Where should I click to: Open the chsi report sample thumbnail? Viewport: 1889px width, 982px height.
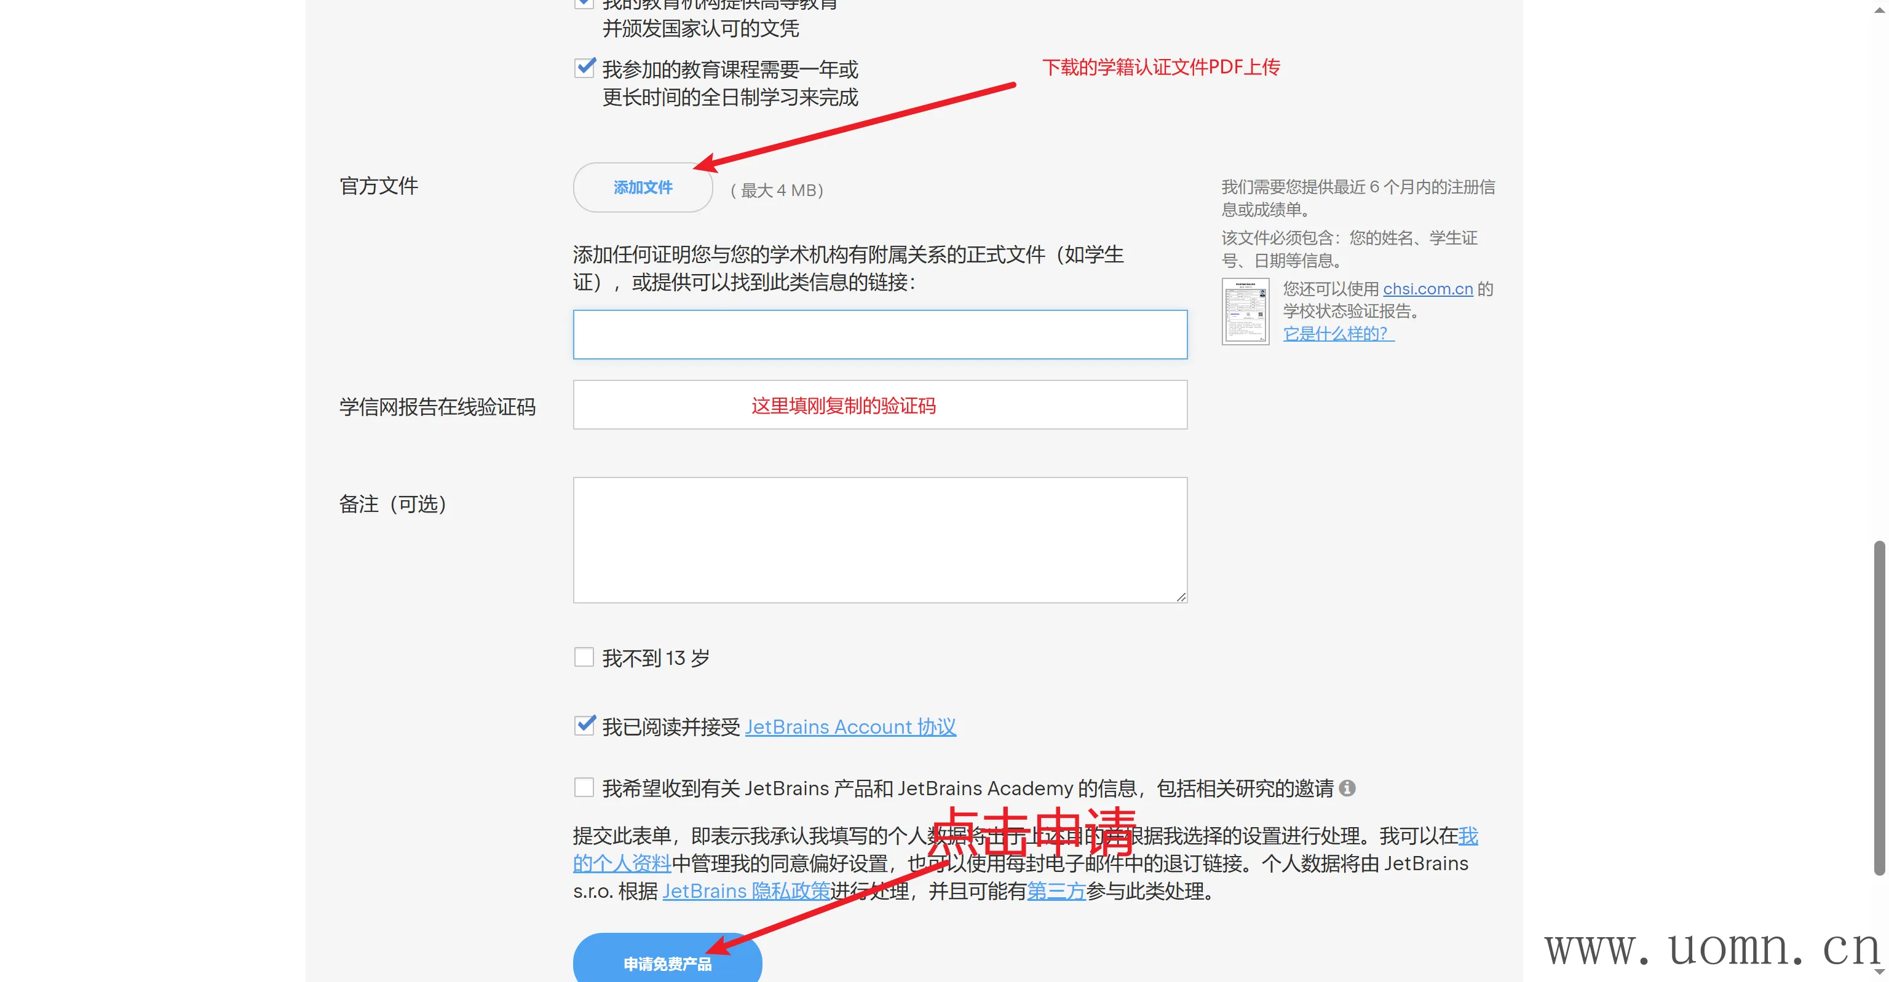coord(1245,312)
